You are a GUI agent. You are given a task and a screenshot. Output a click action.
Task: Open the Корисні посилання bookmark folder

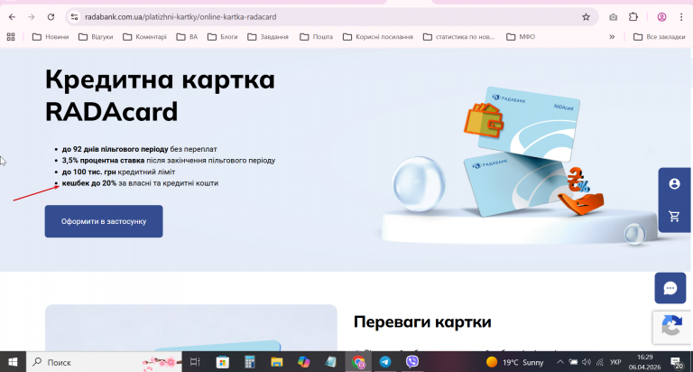[x=378, y=37]
